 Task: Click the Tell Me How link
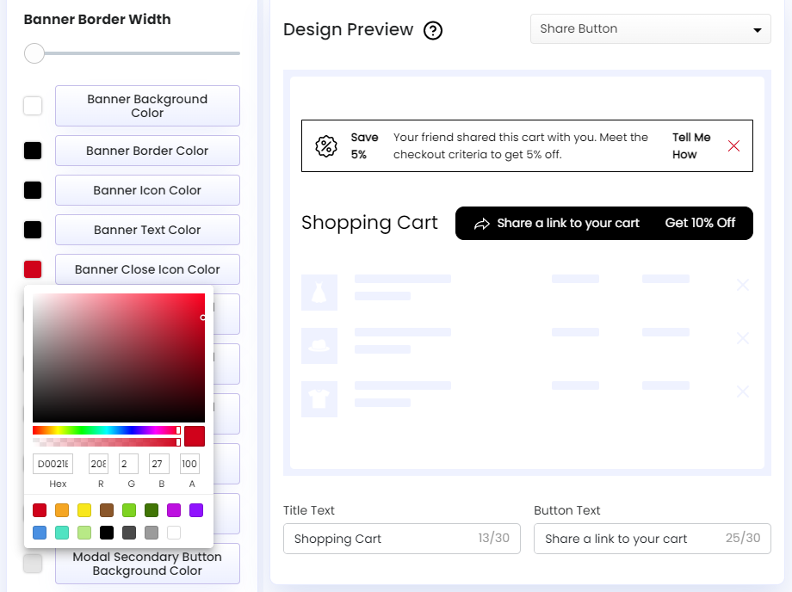coord(691,145)
